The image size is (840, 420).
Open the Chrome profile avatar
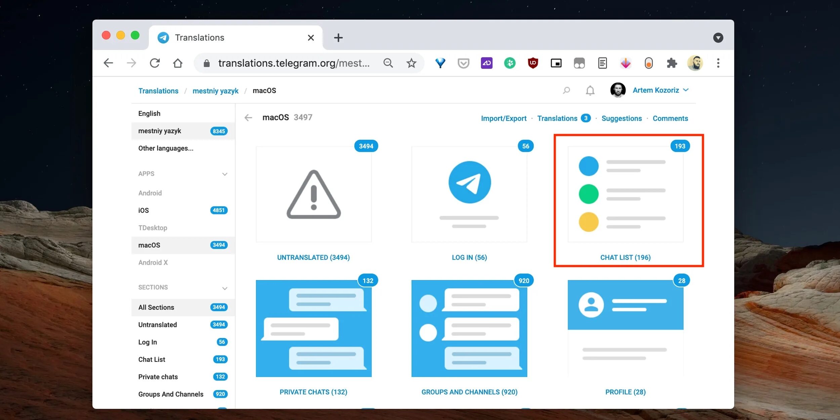pyautogui.click(x=695, y=63)
